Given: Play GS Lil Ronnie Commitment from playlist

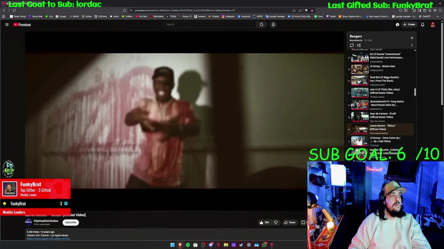Looking at the screenshot, I should (x=381, y=57).
